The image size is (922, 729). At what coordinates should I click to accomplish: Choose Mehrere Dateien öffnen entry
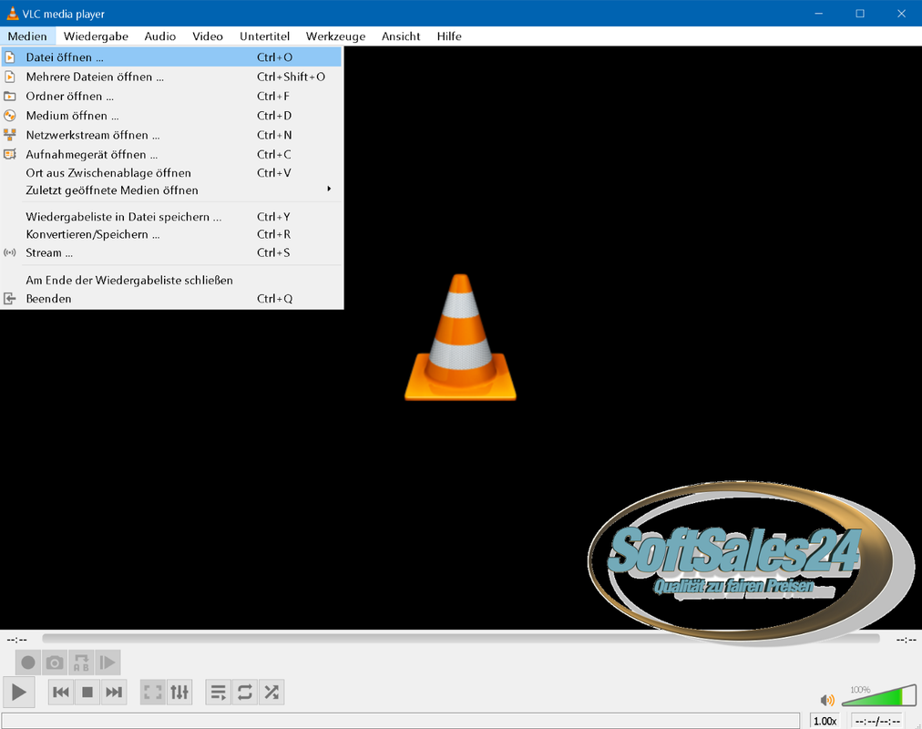171,77
